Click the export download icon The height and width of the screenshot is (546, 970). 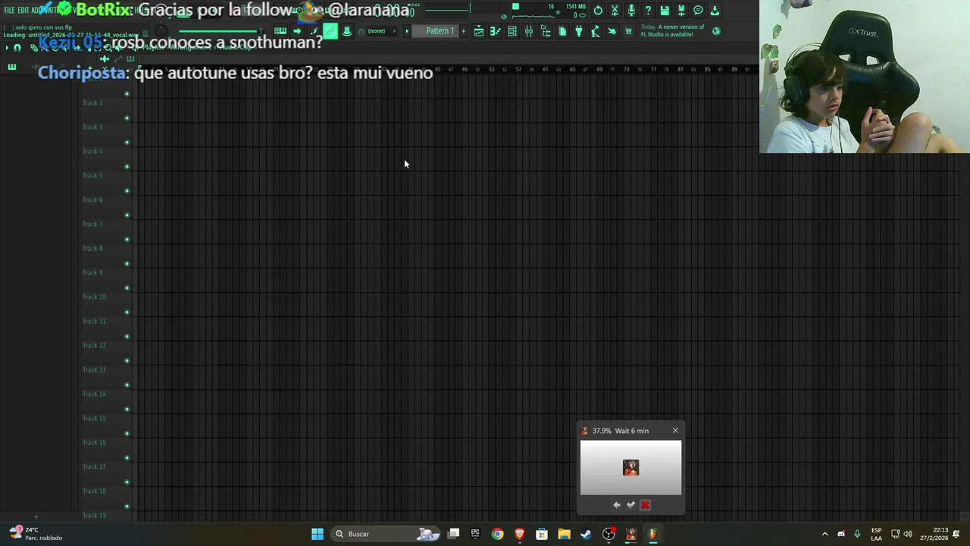click(715, 11)
